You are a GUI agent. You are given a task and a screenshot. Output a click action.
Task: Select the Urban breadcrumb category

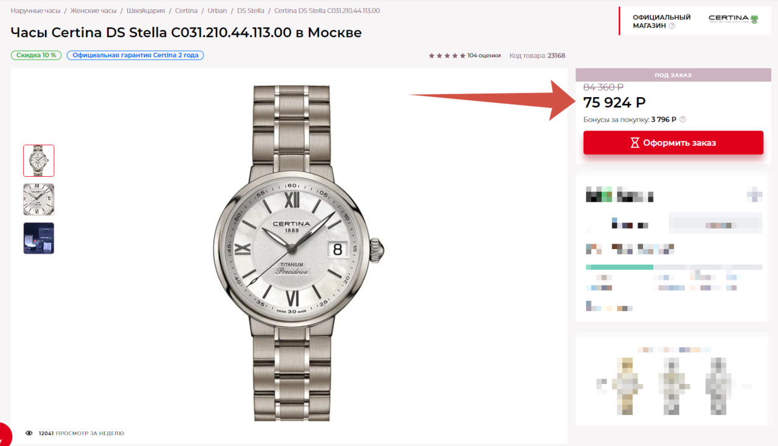(x=217, y=11)
